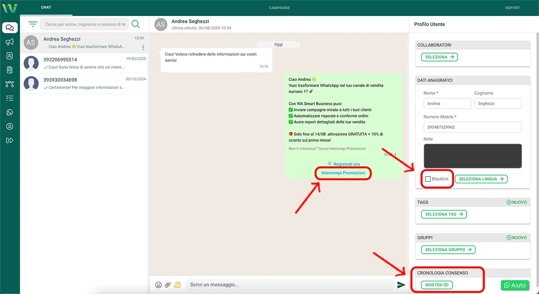Switch to the REPORT tab

[x=512, y=8]
